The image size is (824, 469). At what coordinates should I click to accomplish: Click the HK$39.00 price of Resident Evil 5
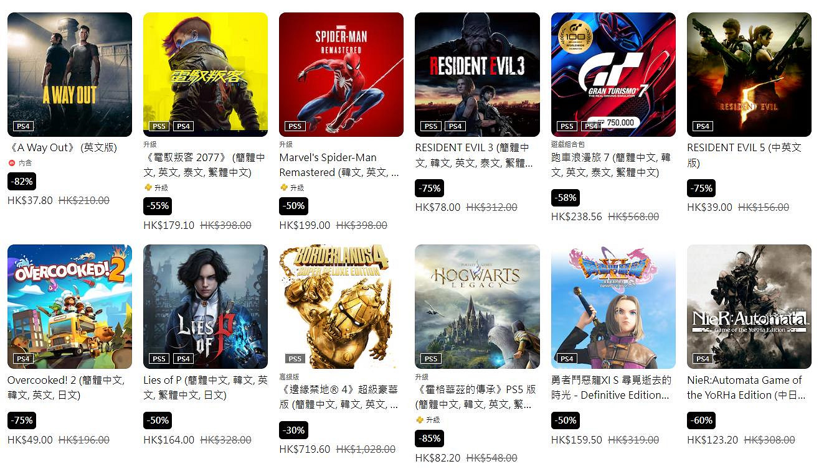click(709, 207)
